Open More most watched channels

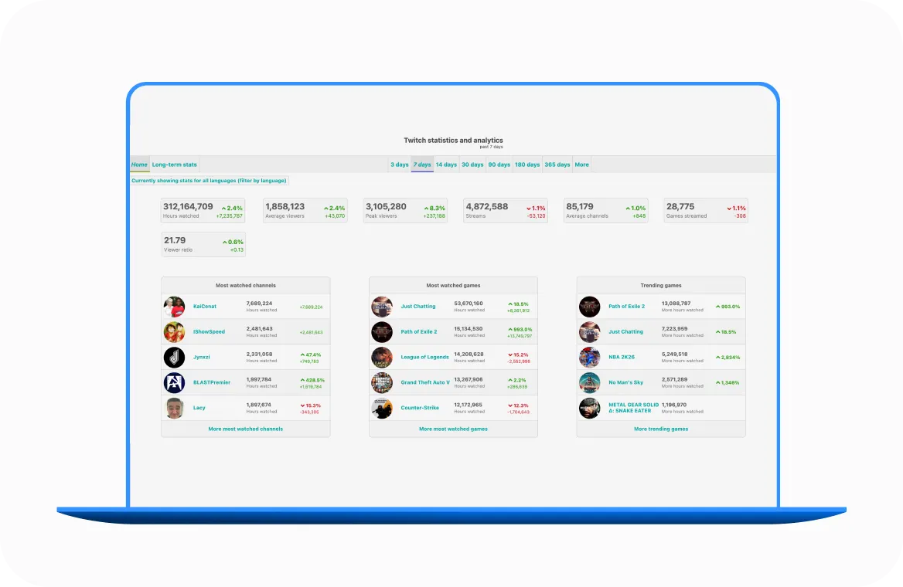point(245,429)
